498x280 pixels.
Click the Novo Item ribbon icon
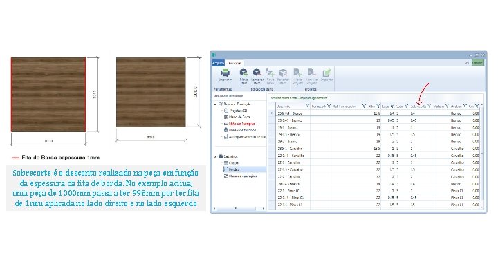coord(243,73)
